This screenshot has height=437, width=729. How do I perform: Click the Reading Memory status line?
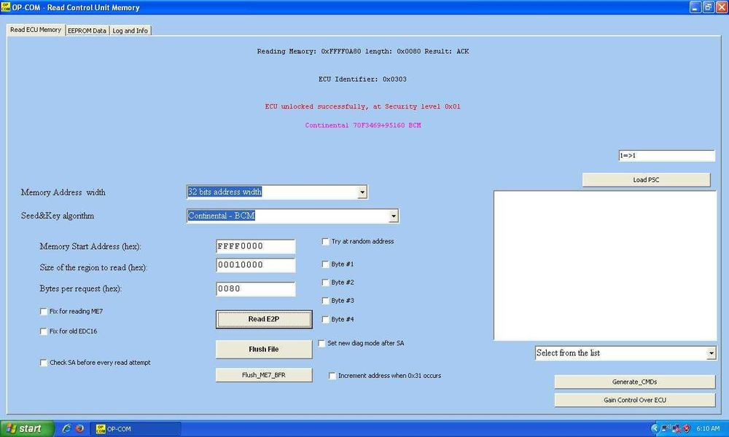363,52
